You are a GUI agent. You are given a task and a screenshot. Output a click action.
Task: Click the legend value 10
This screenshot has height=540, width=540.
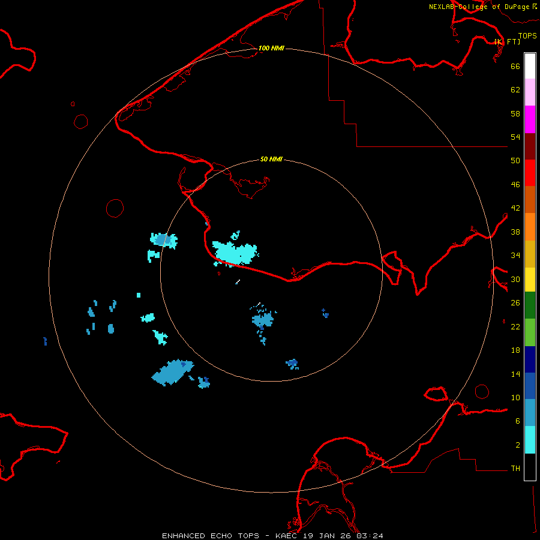pyautogui.click(x=515, y=397)
